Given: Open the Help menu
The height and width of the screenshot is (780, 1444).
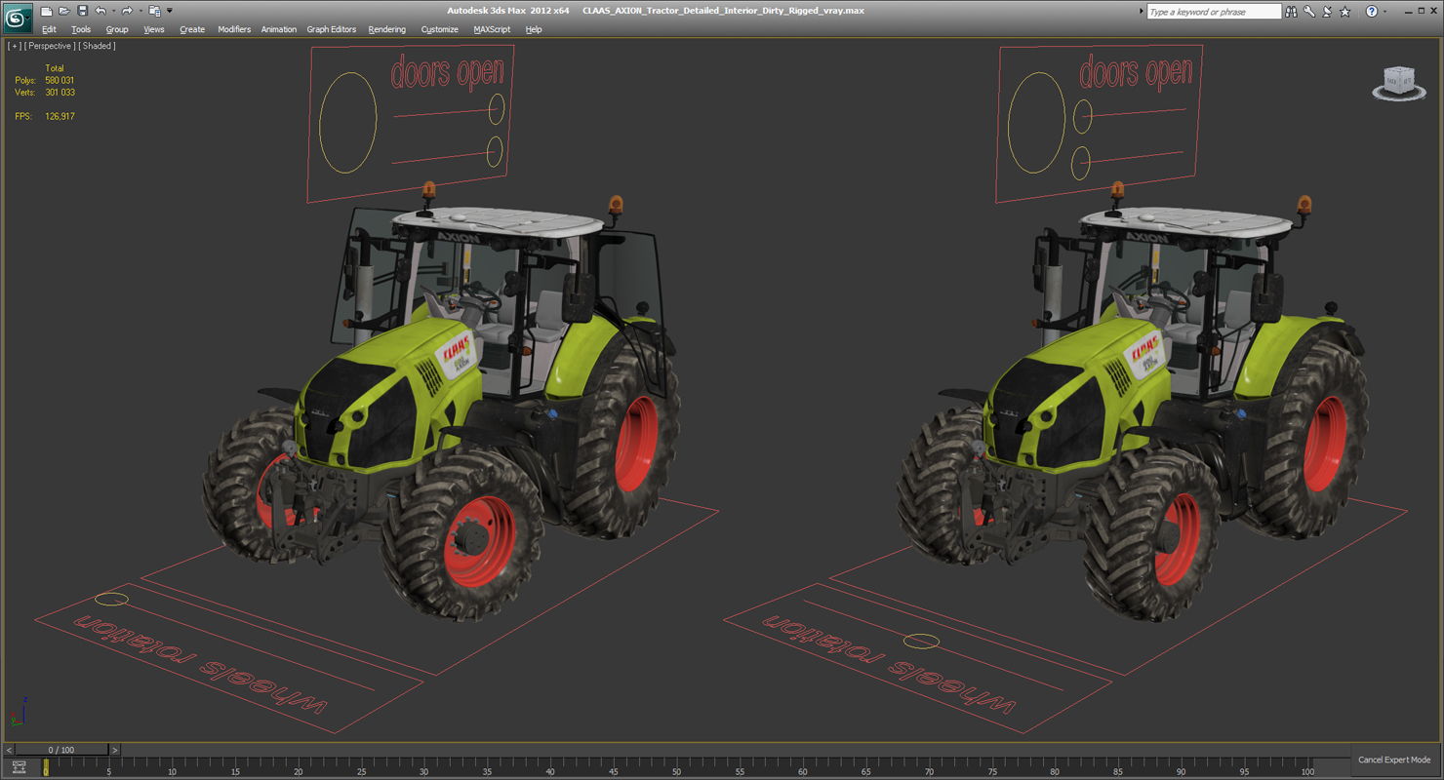Looking at the screenshot, I should pyautogui.click(x=534, y=29).
